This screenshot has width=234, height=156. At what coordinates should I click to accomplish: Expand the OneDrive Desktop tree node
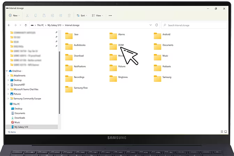click(x=8, y=80)
